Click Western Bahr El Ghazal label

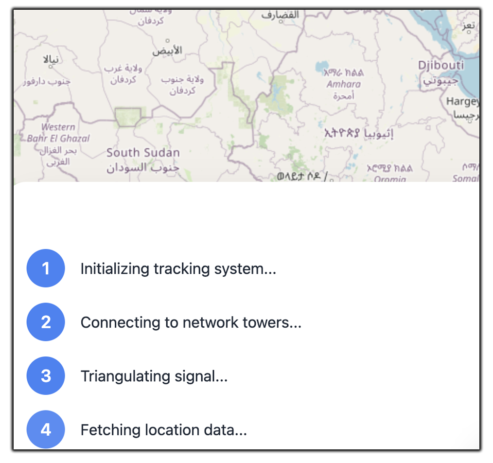[58, 133]
